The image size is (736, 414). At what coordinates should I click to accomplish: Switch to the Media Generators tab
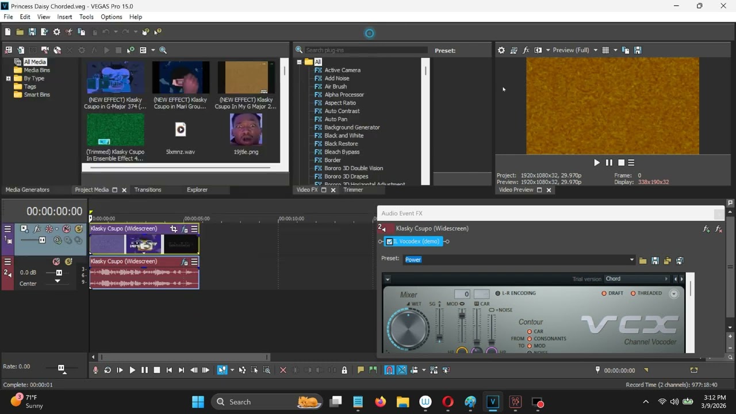point(28,190)
